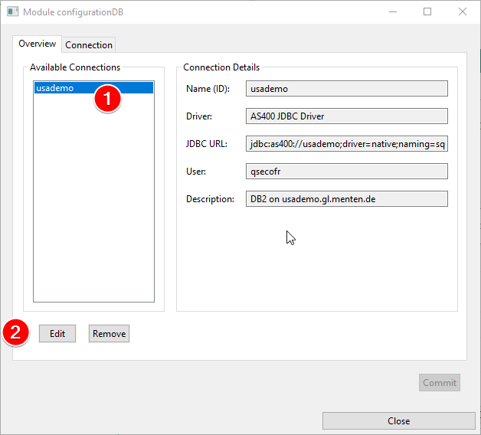
Task: Click the application icon in the title bar
Action: 11,12
